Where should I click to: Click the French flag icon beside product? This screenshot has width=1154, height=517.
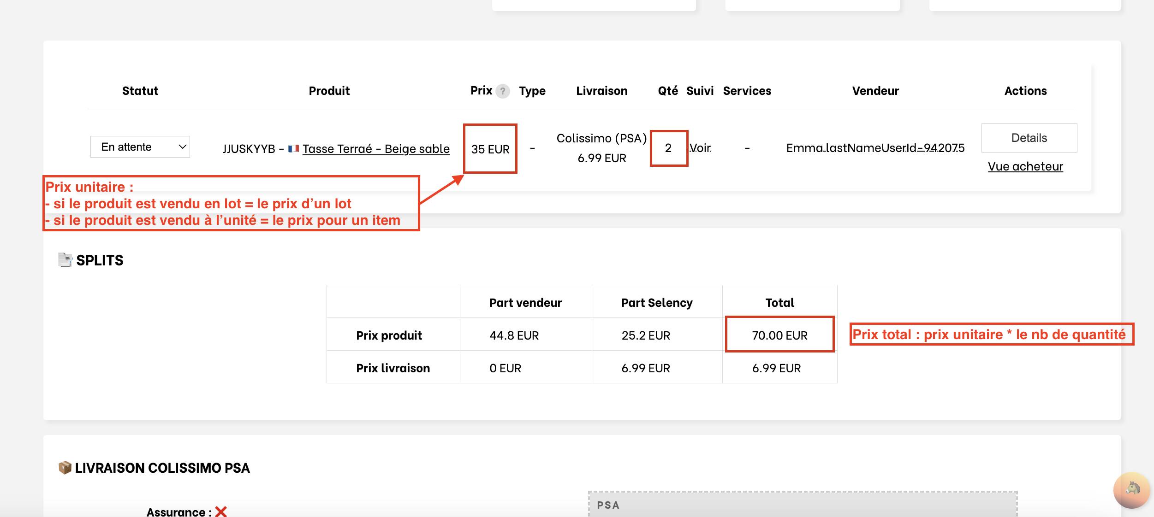coord(293,149)
